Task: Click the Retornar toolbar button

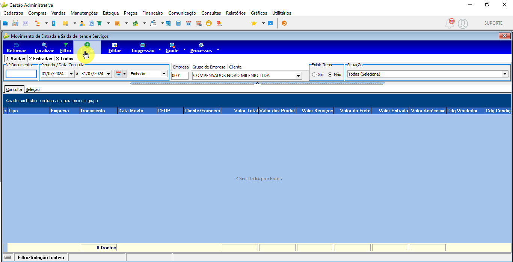Action: (x=17, y=48)
